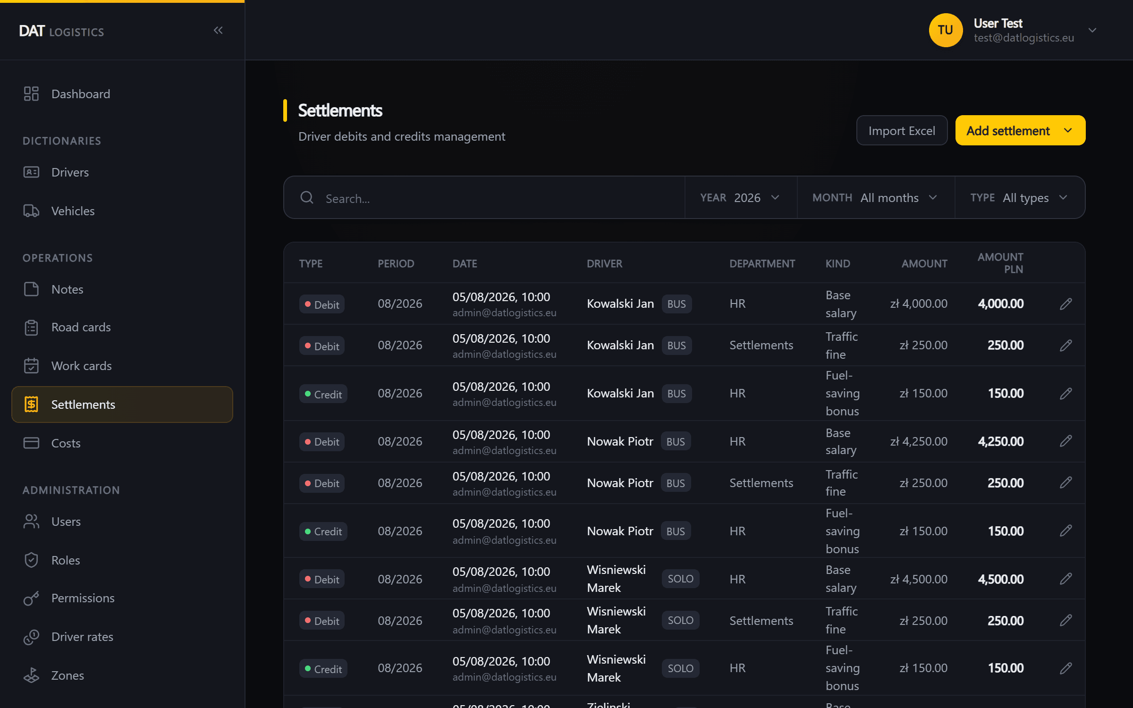The width and height of the screenshot is (1133, 708).
Task: Click the Credit badge in Kowalski Jan row
Action: pos(323,394)
